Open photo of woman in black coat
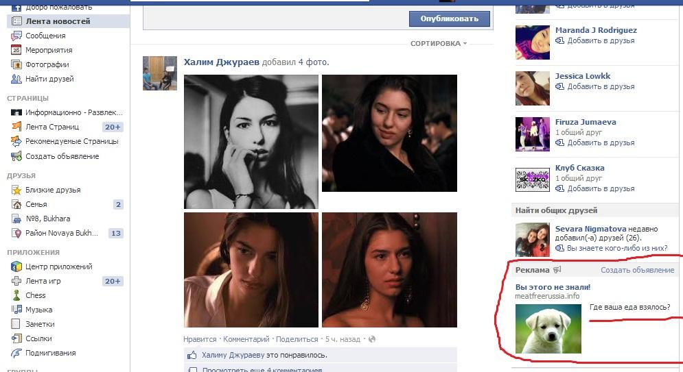 (389, 133)
